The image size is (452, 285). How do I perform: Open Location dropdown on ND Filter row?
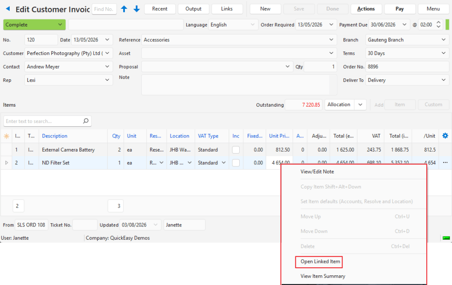coord(189,163)
